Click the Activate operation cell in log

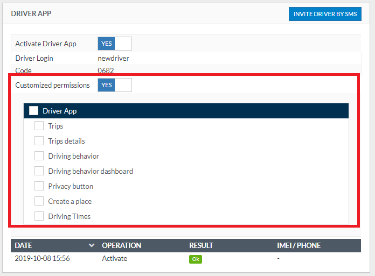[114, 258]
